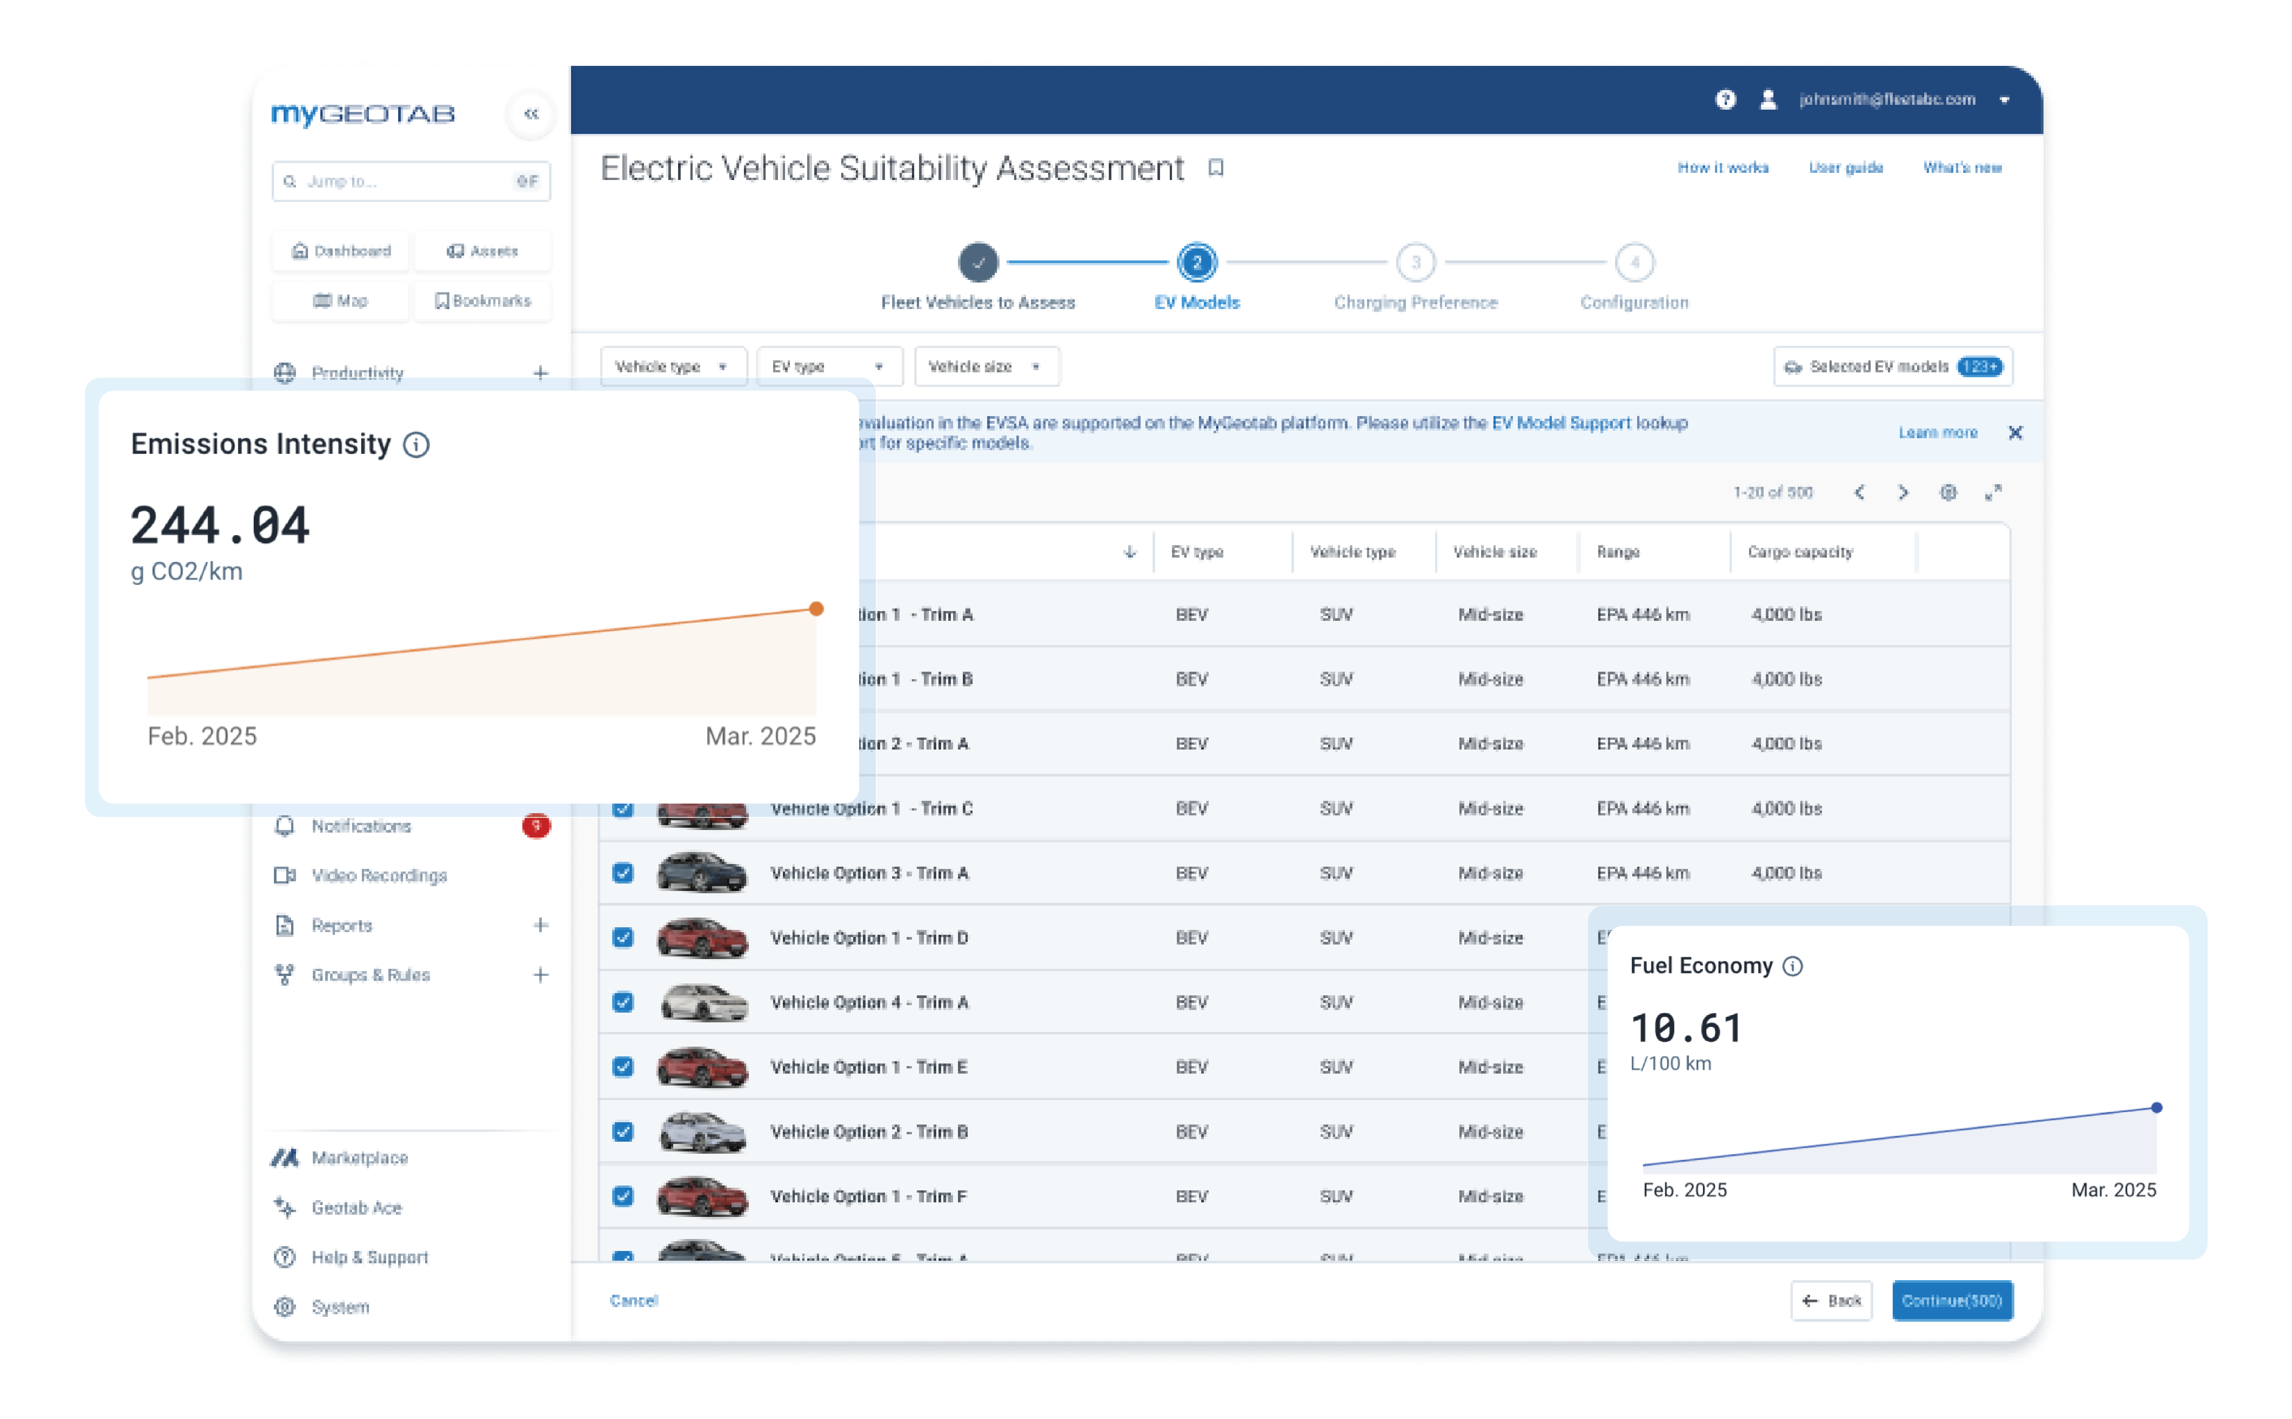Go to the next page of results
Viewport: 2292px width, 1419px height.
(1904, 492)
